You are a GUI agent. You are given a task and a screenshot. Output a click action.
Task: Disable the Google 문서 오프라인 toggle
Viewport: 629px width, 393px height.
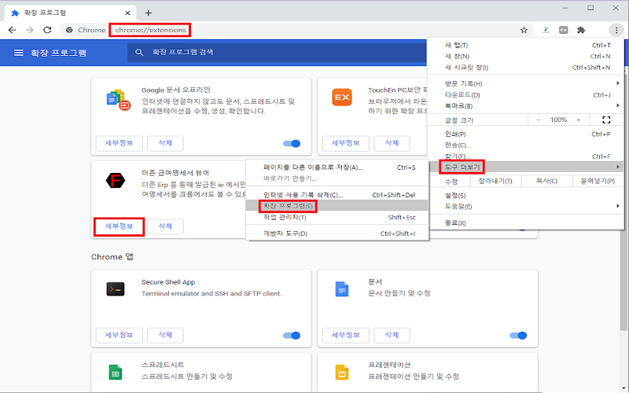292,144
